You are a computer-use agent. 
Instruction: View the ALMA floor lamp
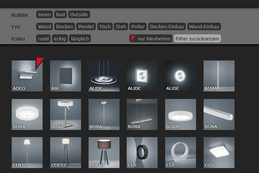[x=219, y=76]
